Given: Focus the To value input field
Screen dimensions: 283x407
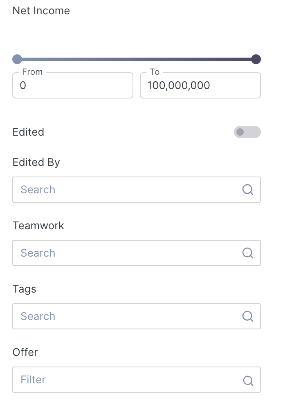Looking at the screenshot, I should [x=200, y=86].
